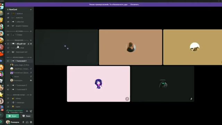The image size is (222, 125).
Task: Open the события channel
Action: (19, 22)
